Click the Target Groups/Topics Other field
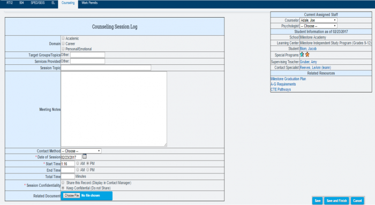375x205 pixels. tap(87, 55)
